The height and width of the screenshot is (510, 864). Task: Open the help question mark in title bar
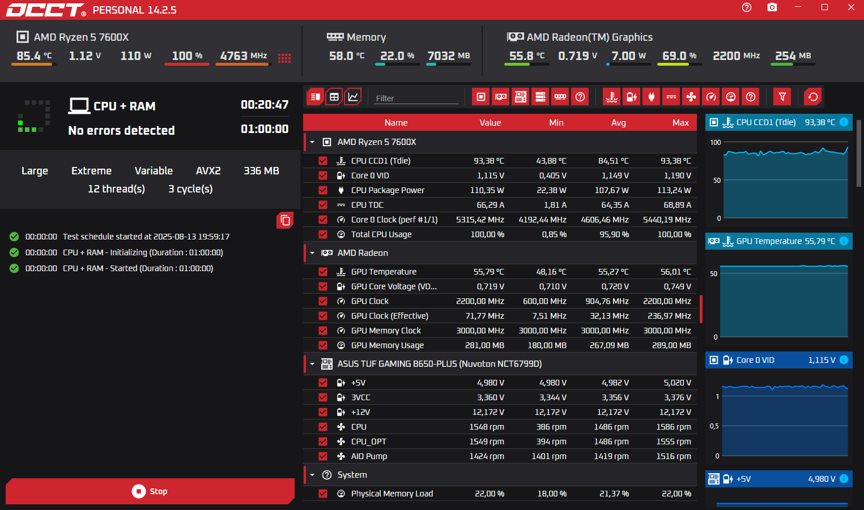point(747,7)
